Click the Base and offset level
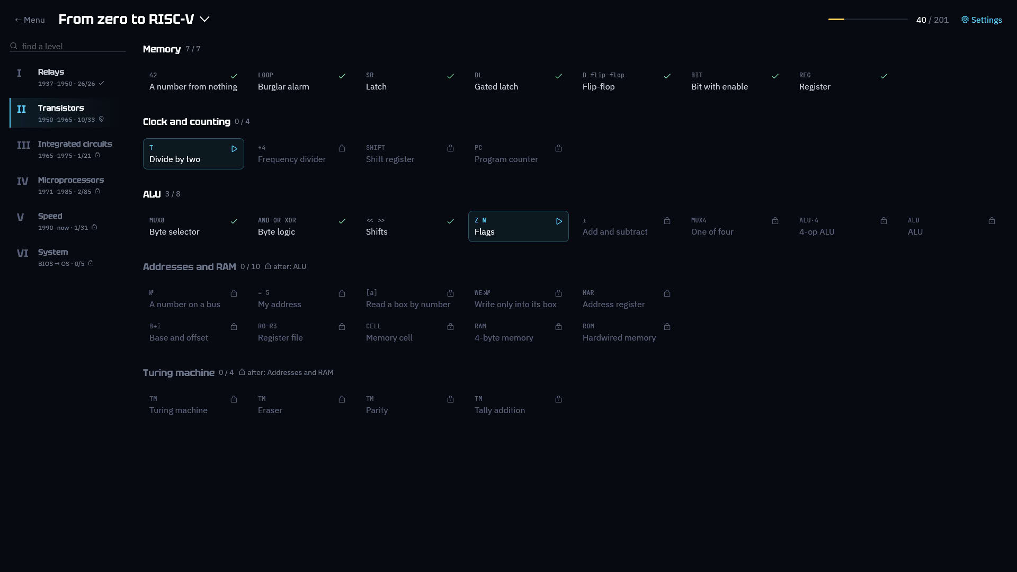This screenshot has height=572, width=1017. click(x=193, y=333)
